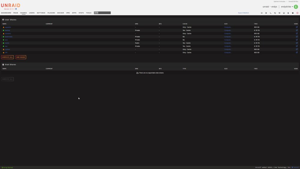
Task: Click the Unraid OS Plus label
Action: tap(293, 2)
